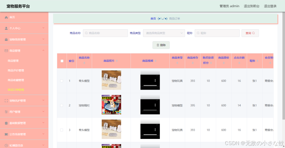The image size is (285, 148).
Task: Click the video progress bar in row 3
Action: click(x=150, y=135)
